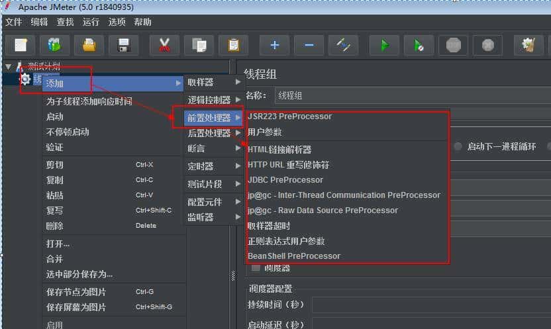Open the 编辑 menu
551x329 pixels.
[39, 22]
